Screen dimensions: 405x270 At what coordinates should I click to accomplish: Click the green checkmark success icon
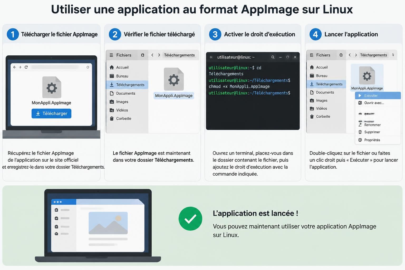[x=190, y=219]
